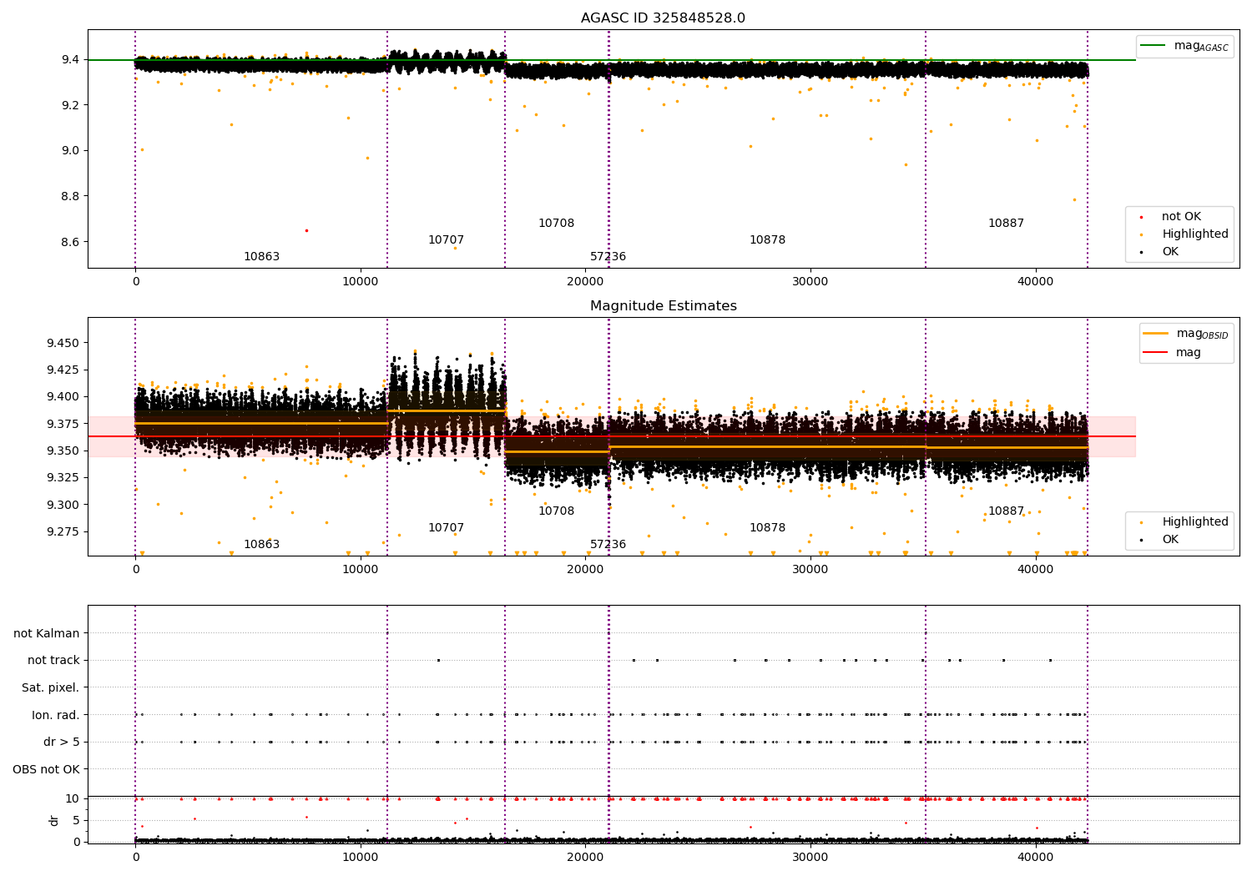The height and width of the screenshot is (876, 1252).
Task: Click obsid label 10707 in top plot
Action: (446, 240)
